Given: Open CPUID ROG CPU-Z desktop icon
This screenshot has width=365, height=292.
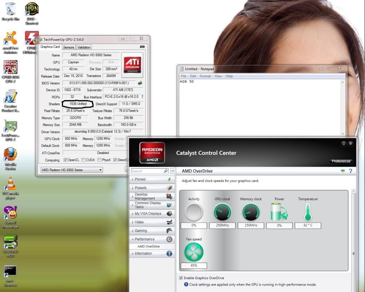Looking at the screenshot, I should click(x=10, y=72).
